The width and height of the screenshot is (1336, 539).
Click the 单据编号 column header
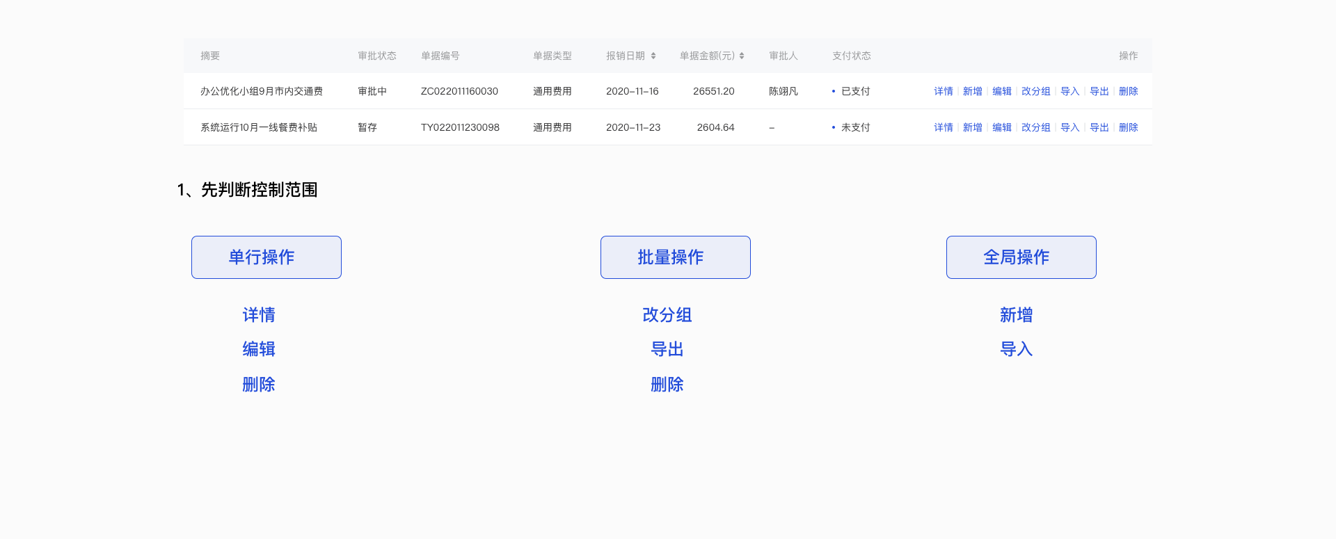tap(440, 56)
